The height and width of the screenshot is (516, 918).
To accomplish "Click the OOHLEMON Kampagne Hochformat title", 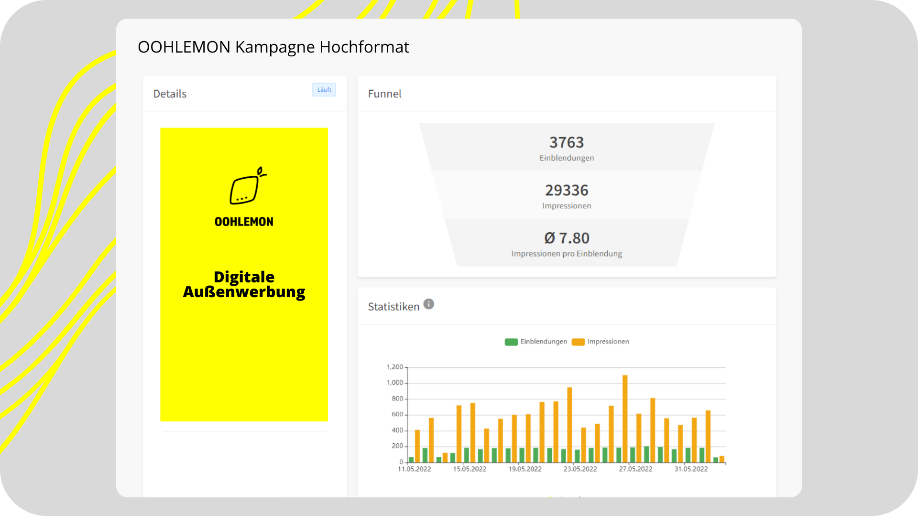I will point(273,47).
